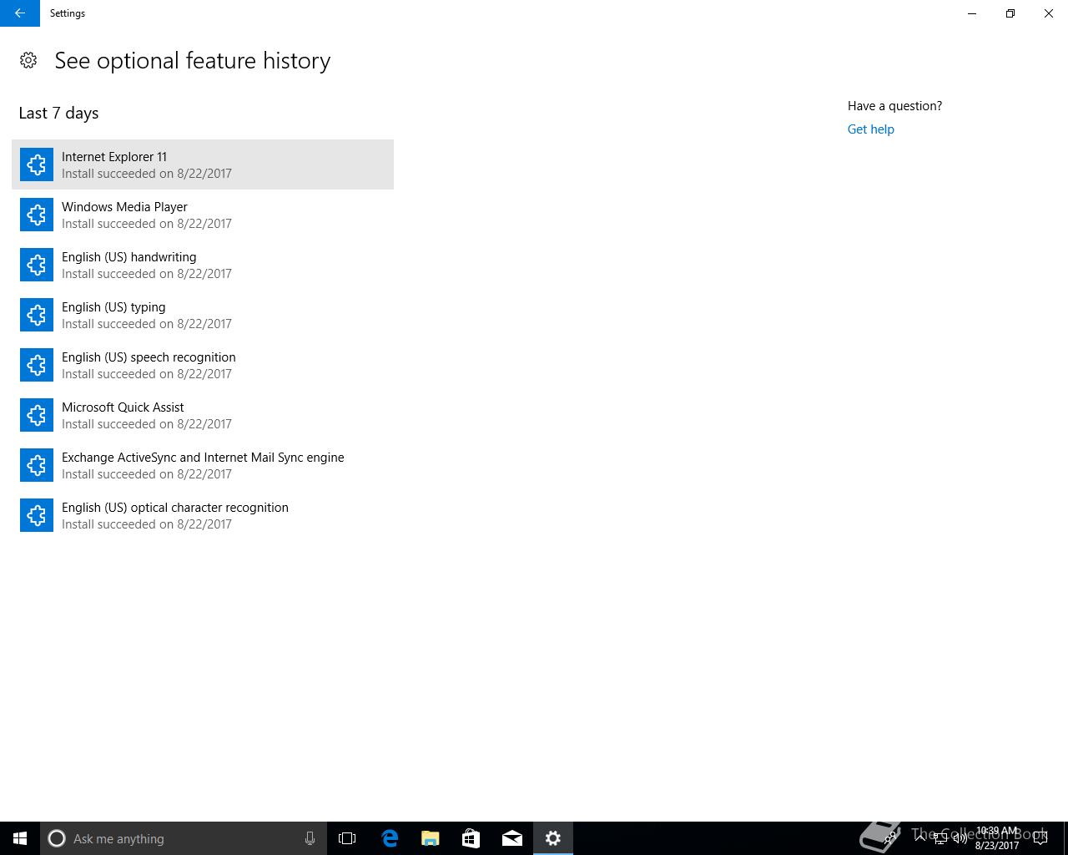Click the puzzle icon next to Internet Explorer 11
Viewport: 1068px width, 855px height.
click(37, 164)
